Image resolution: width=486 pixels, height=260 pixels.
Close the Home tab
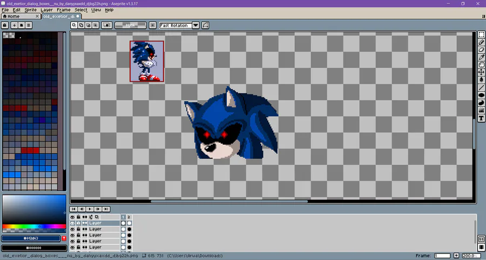tap(37, 16)
